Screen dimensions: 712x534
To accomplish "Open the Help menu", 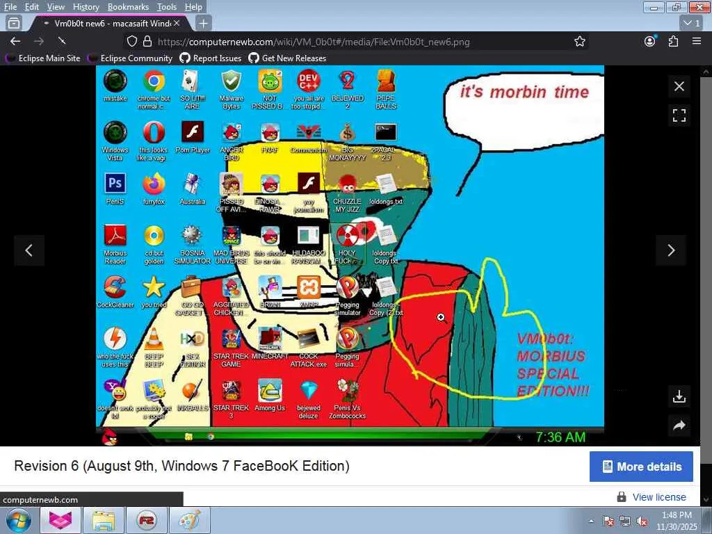I will (193, 7).
